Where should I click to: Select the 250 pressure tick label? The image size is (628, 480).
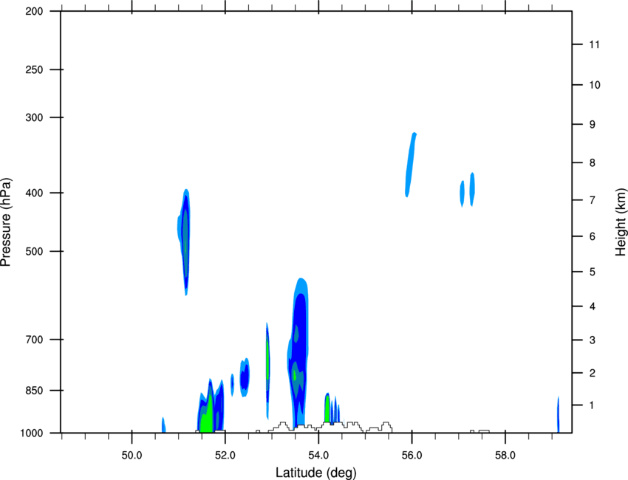coord(34,69)
